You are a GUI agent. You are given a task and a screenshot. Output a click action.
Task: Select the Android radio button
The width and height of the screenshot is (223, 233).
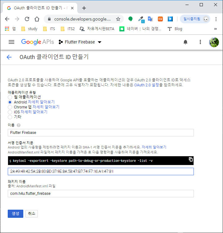(10, 102)
